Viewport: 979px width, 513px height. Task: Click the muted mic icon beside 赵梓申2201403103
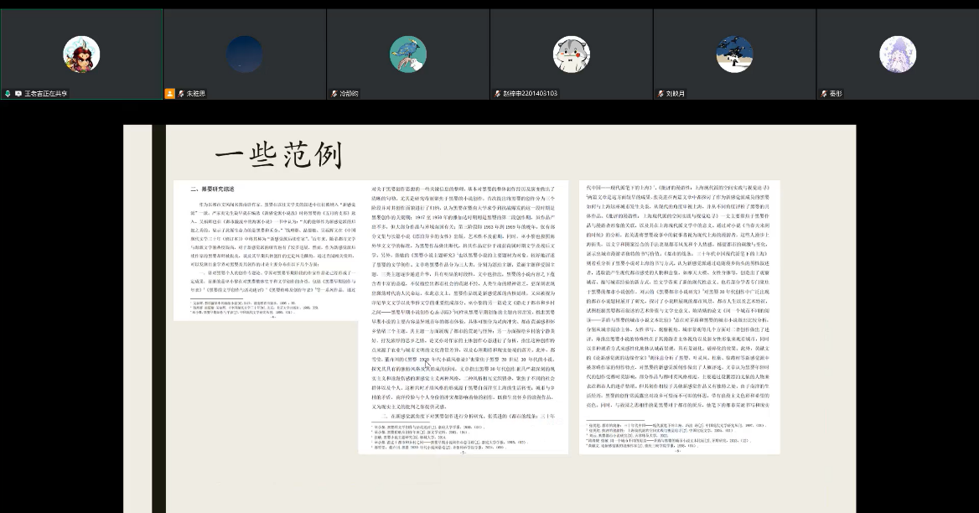497,94
